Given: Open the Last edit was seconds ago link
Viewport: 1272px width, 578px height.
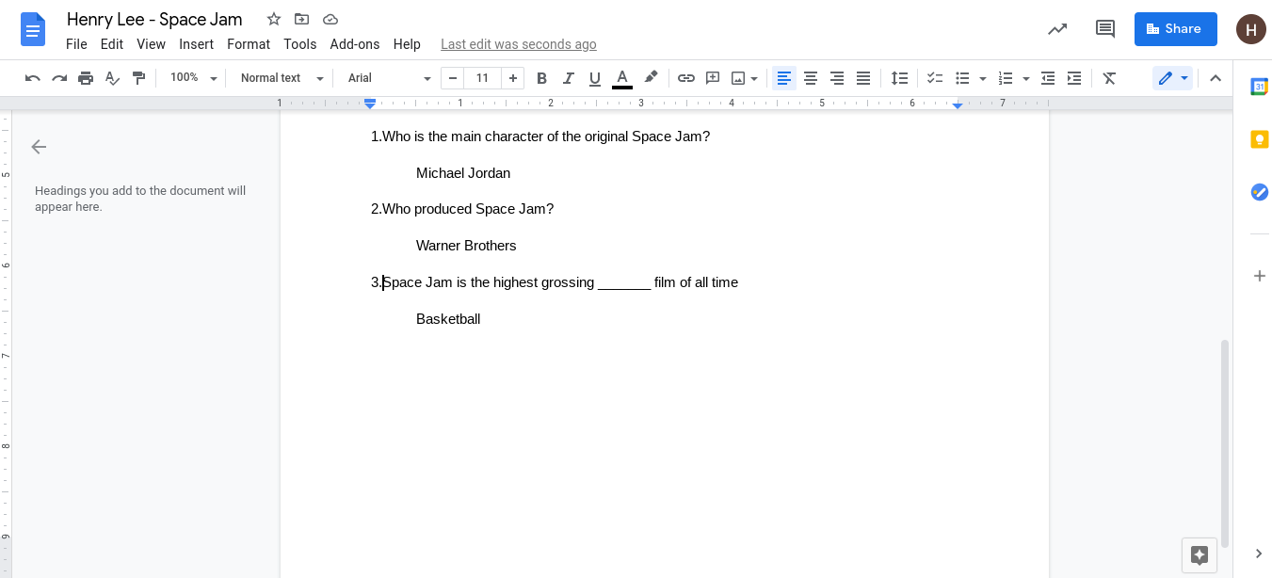Looking at the screenshot, I should tap(519, 44).
